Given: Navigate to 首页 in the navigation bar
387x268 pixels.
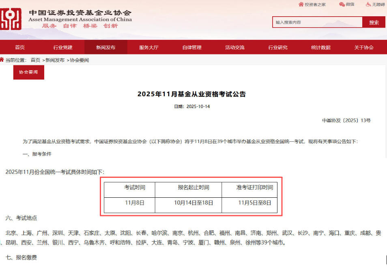Looking at the screenshot, I should pos(20,47).
